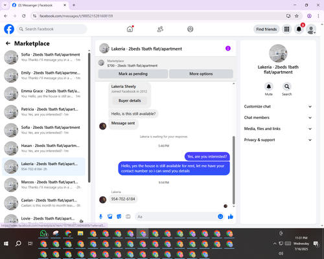Open notifications bell in header
The image size is (324, 259).
click(x=299, y=29)
